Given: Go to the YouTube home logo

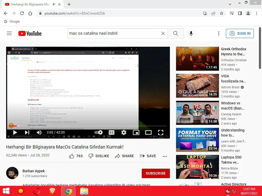Looking at the screenshot, I should click(x=30, y=33).
